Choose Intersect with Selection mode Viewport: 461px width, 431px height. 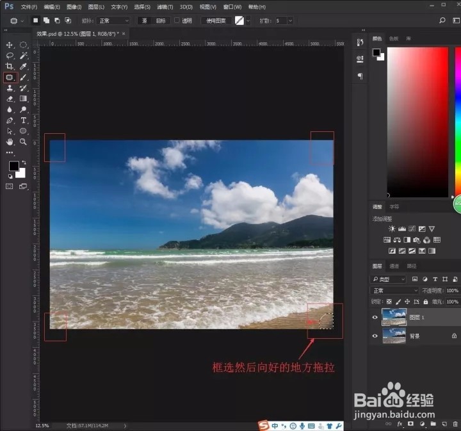(x=69, y=20)
